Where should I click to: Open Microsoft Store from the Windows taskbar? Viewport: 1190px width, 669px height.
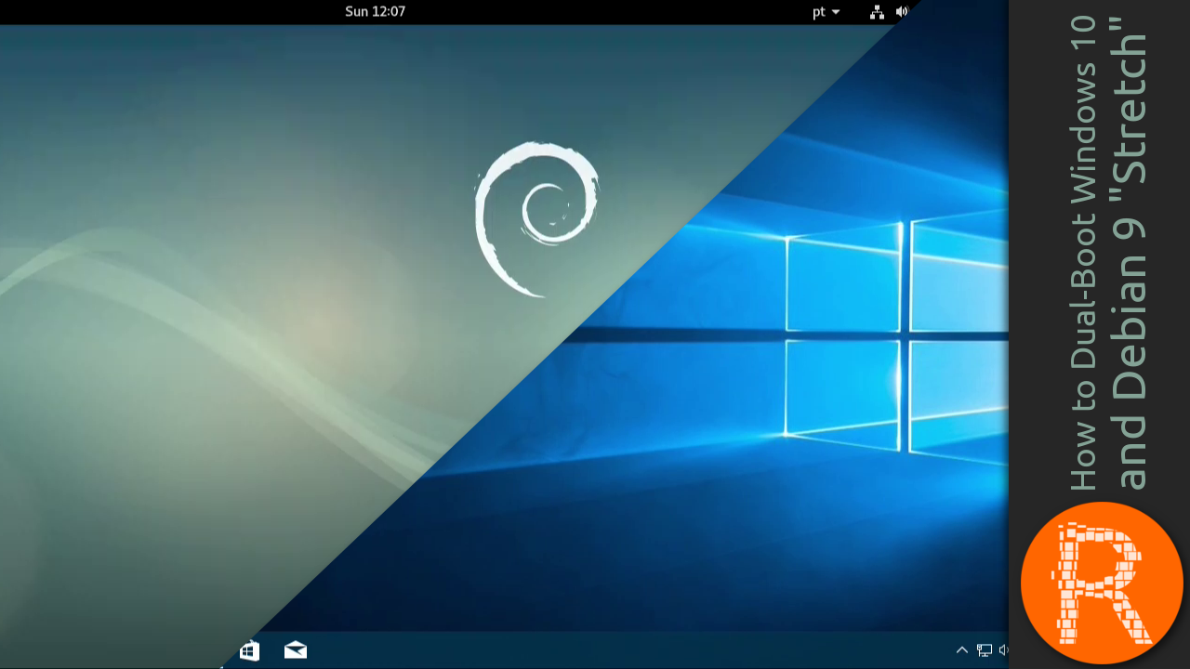coord(249,650)
